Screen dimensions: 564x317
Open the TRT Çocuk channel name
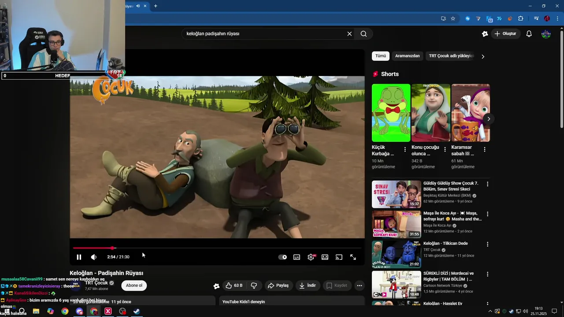96,283
